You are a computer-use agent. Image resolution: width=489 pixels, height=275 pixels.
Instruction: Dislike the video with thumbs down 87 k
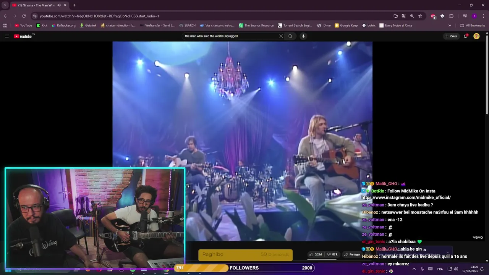[332, 254]
